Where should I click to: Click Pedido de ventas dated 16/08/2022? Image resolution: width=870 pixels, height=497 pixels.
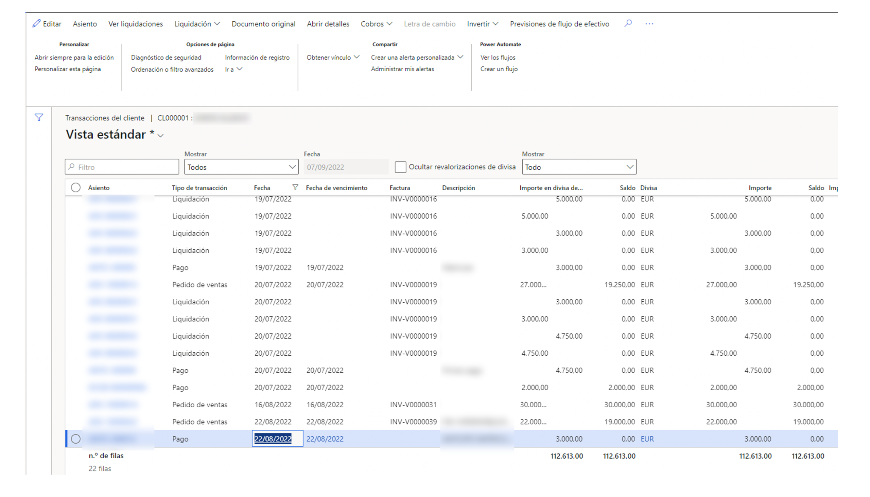pyautogui.click(x=200, y=405)
